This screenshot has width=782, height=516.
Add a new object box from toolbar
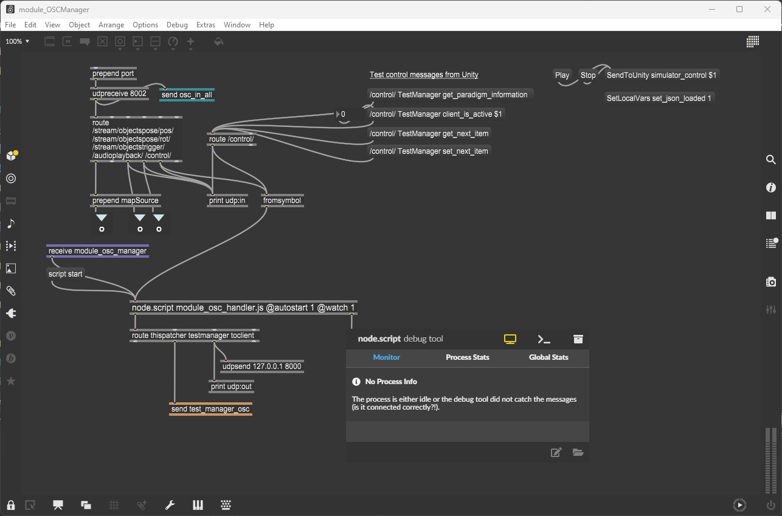click(x=50, y=42)
